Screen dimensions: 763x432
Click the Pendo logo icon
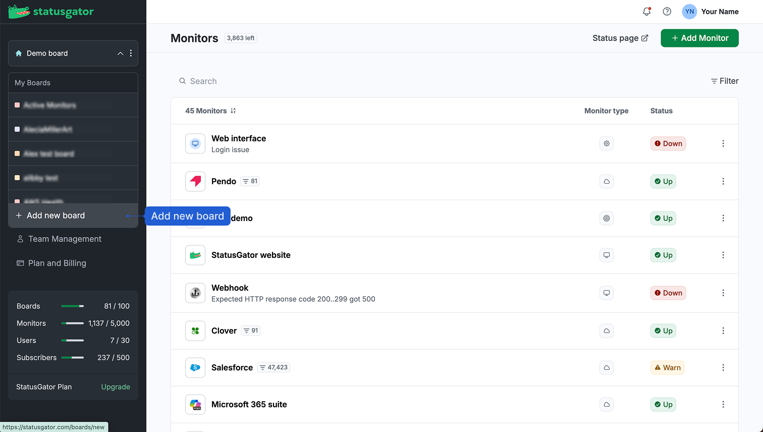pos(195,181)
